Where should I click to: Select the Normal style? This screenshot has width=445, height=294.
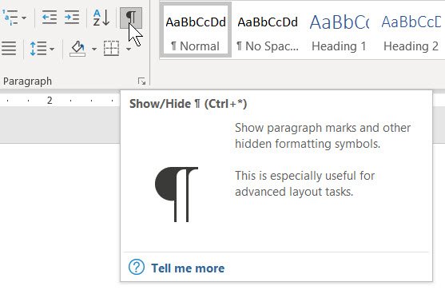196,30
